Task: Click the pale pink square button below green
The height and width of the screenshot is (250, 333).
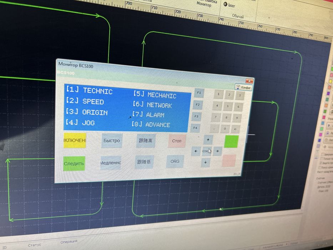Action: point(229,161)
